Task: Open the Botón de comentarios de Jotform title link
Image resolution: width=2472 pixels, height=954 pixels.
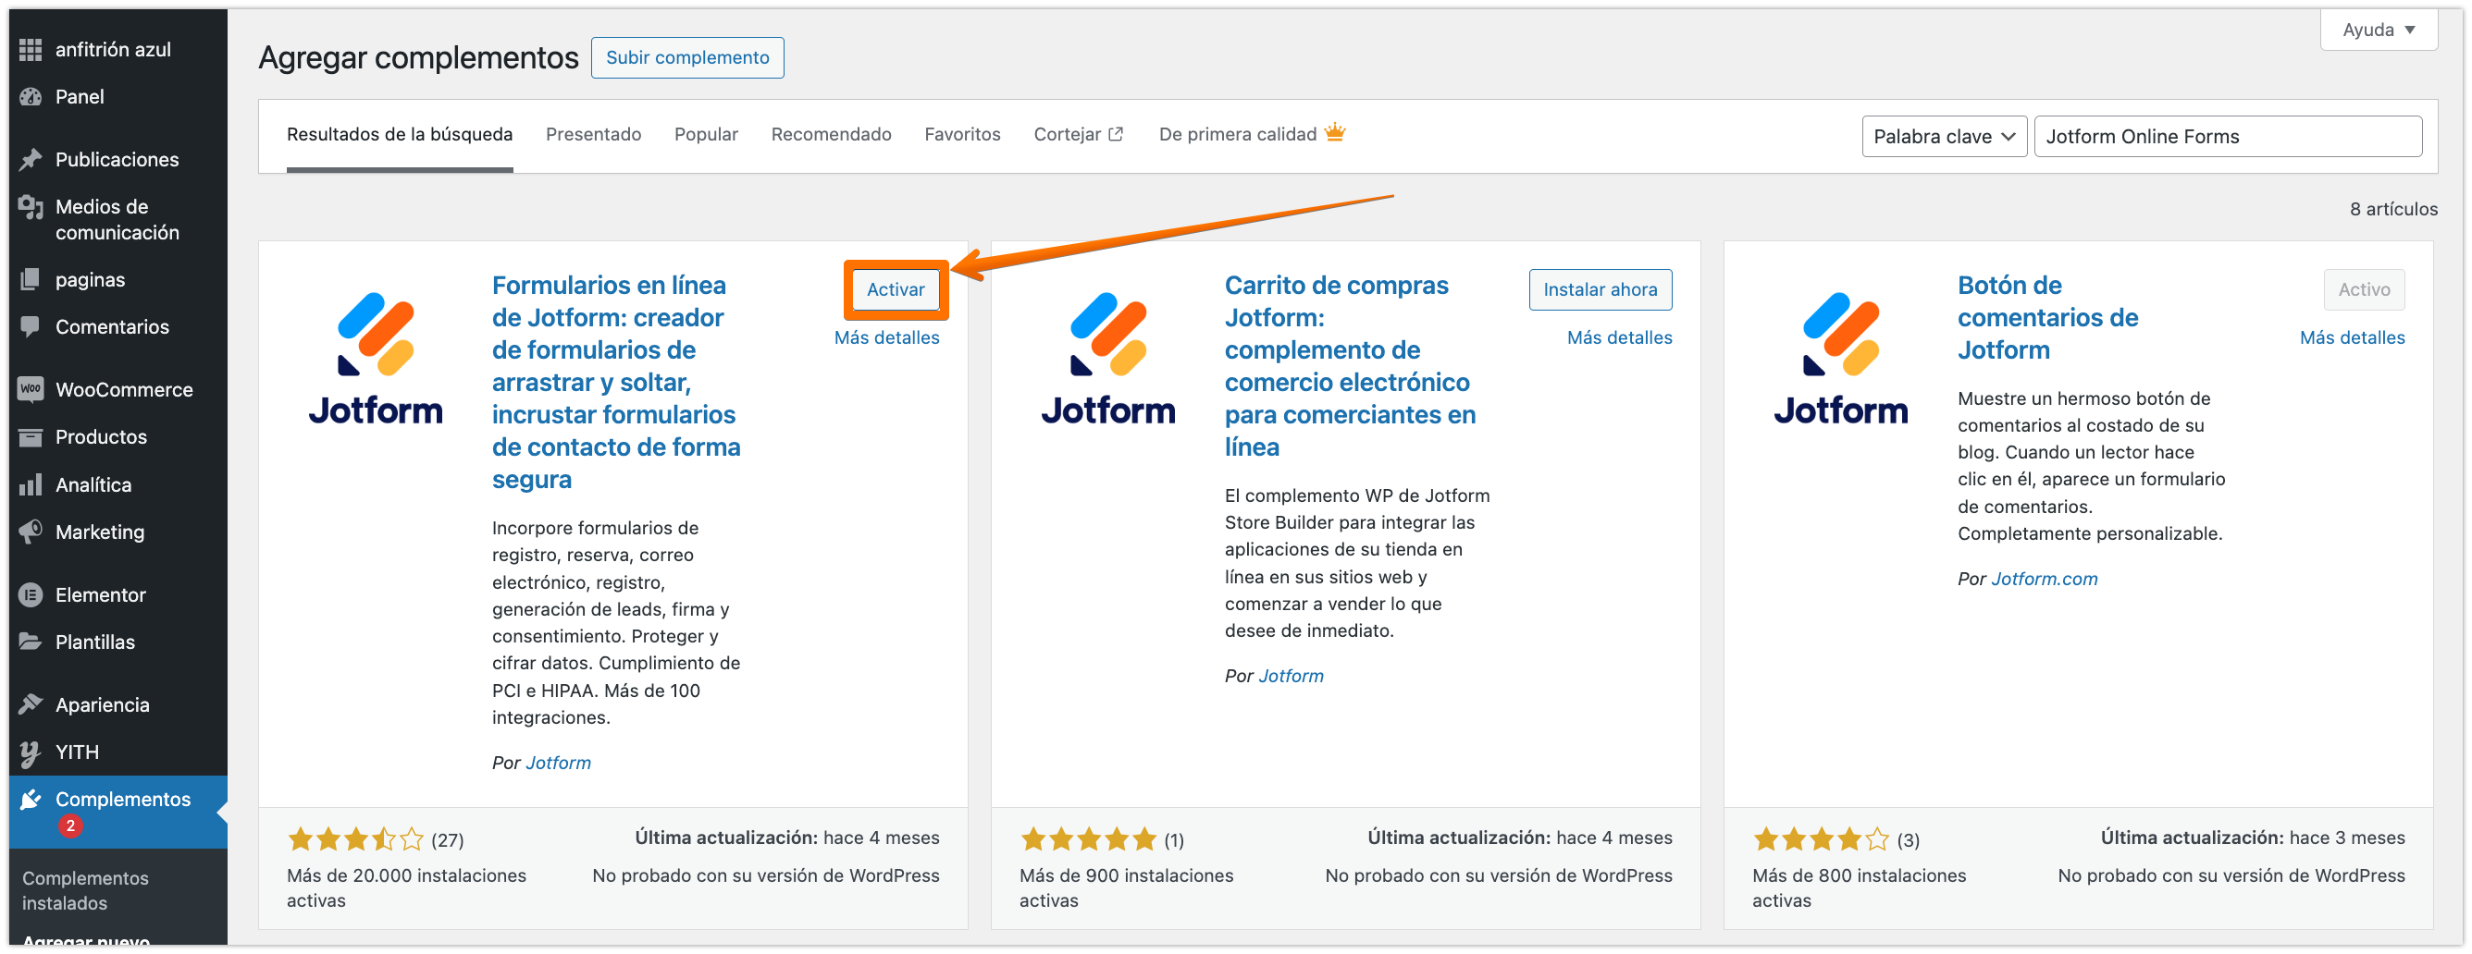Action: pyautogui.click(x=2048, y=317)
